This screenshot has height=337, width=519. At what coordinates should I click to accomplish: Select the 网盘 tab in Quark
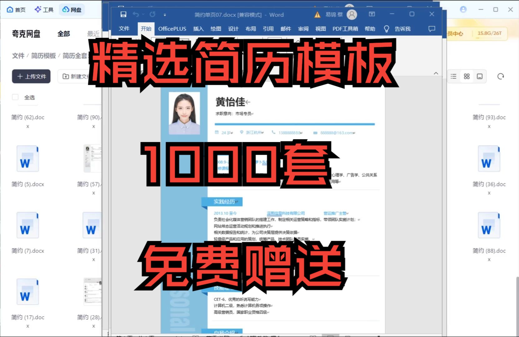[x=72, y=10]
